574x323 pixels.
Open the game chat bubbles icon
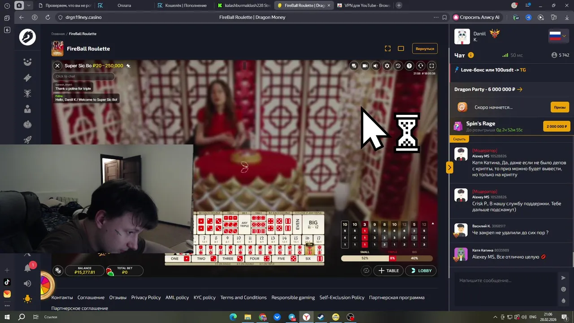pos(354,66)
